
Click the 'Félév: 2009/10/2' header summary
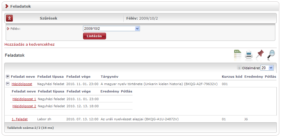click(x=142, y=18)
